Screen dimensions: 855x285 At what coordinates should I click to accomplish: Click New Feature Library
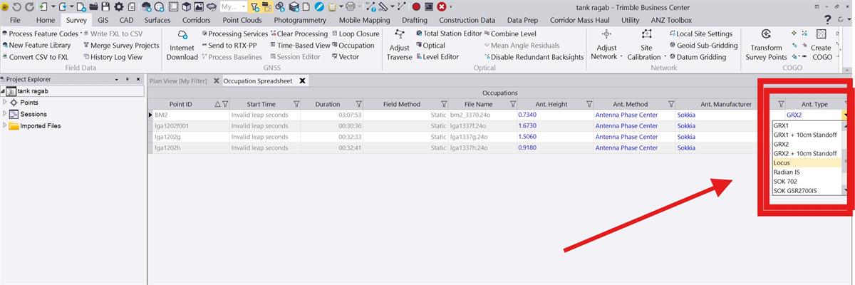[x=36, y=45]
